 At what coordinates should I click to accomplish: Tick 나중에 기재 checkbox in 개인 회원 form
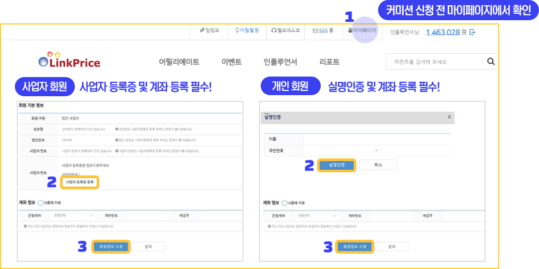(x=284, y=203)
